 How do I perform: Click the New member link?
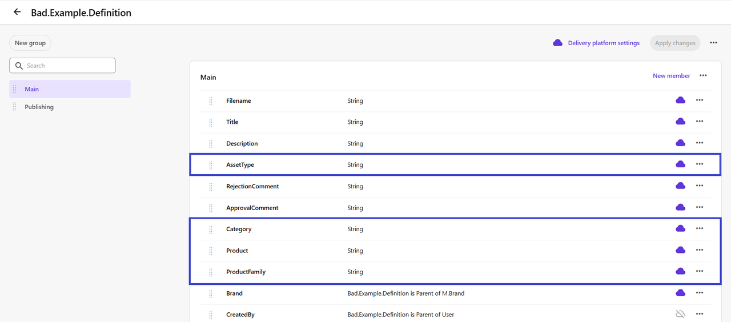(x=671, y=76)
